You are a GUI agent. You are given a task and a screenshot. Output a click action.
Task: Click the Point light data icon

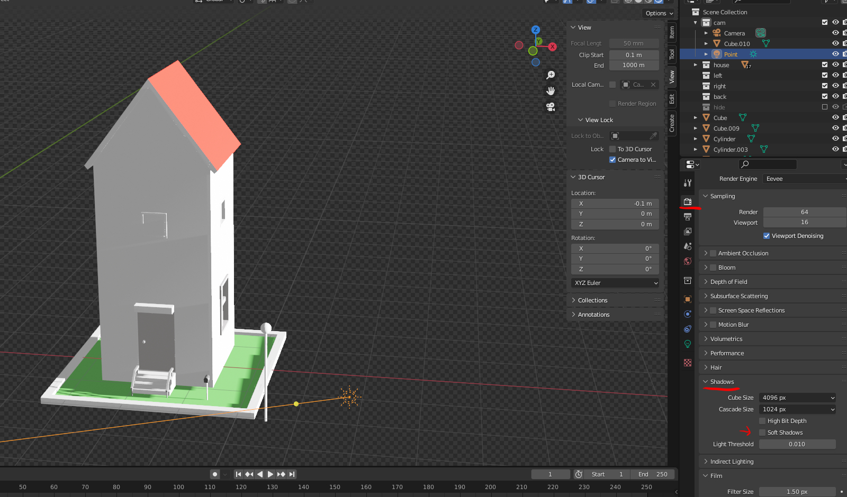[x=753, y=54]
